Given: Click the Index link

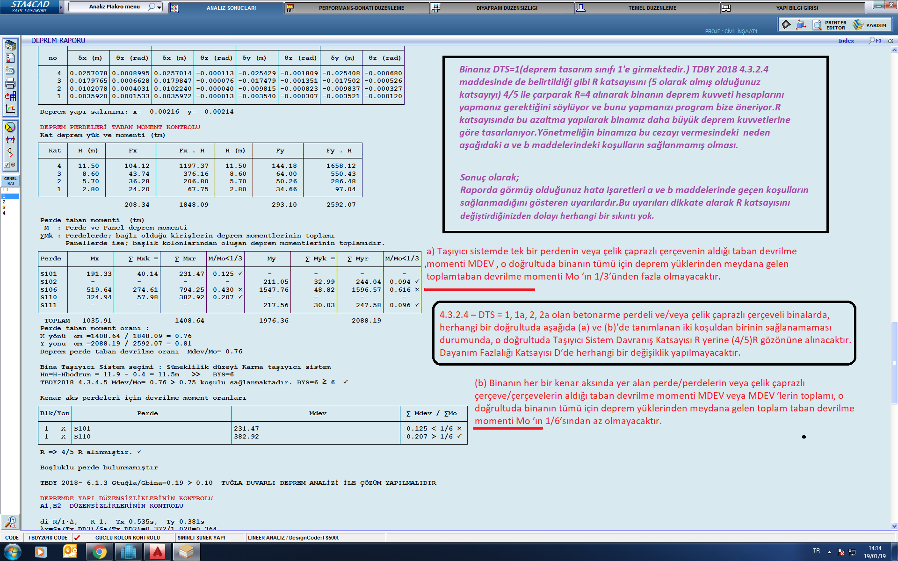Looking at the screenshot, I should pos(846,41).
